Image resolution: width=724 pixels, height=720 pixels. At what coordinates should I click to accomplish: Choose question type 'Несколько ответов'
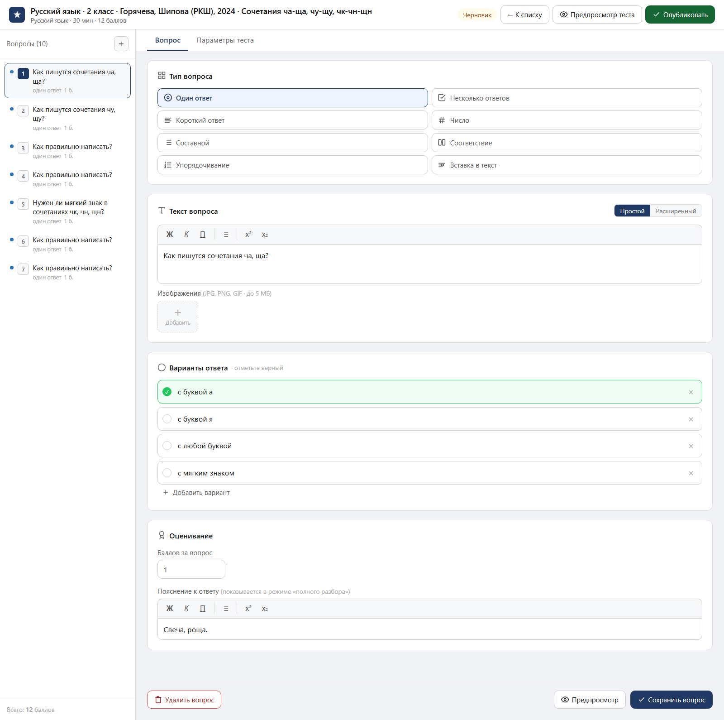(567, 98)
